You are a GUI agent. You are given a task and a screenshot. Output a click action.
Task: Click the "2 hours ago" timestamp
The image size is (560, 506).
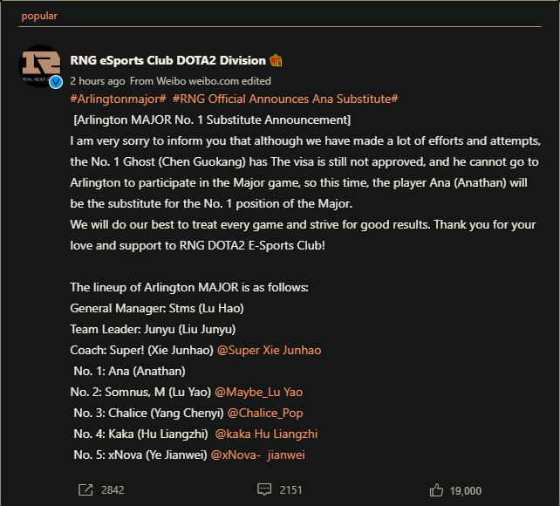(x=98, y=79)
